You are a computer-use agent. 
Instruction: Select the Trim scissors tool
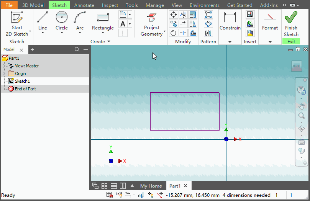pos(183,15)
